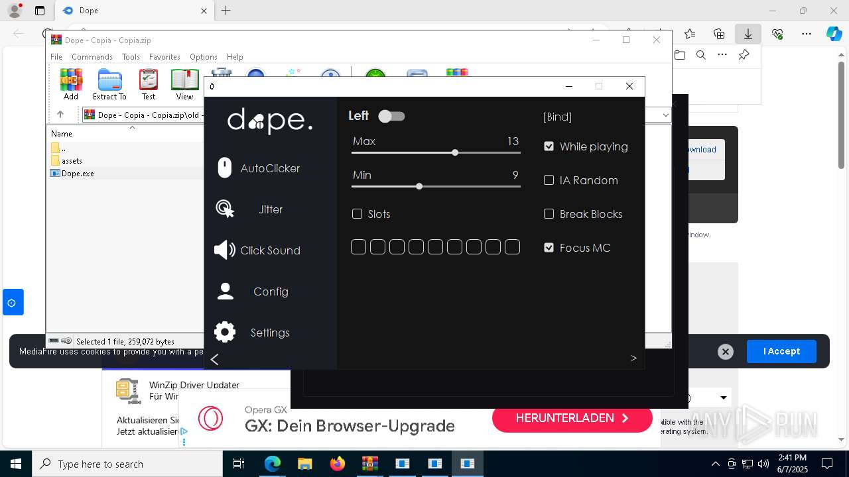Screen dimensions: 849x477
Task: Open the Options menu in WinRAR
Action: coord(204,57)
